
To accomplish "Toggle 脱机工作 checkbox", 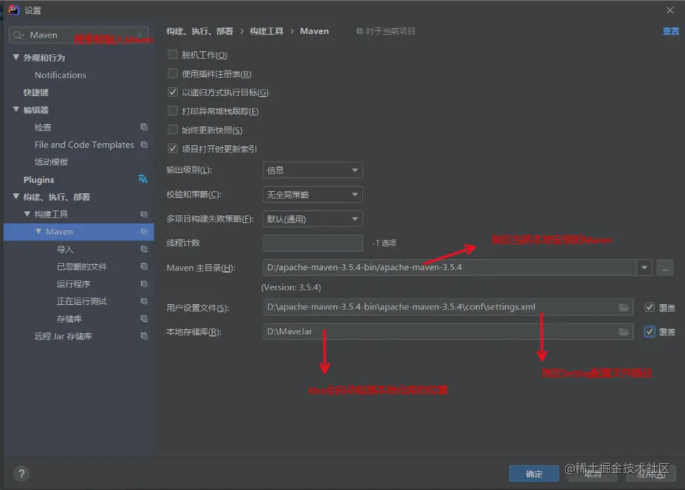I will 173,55.
